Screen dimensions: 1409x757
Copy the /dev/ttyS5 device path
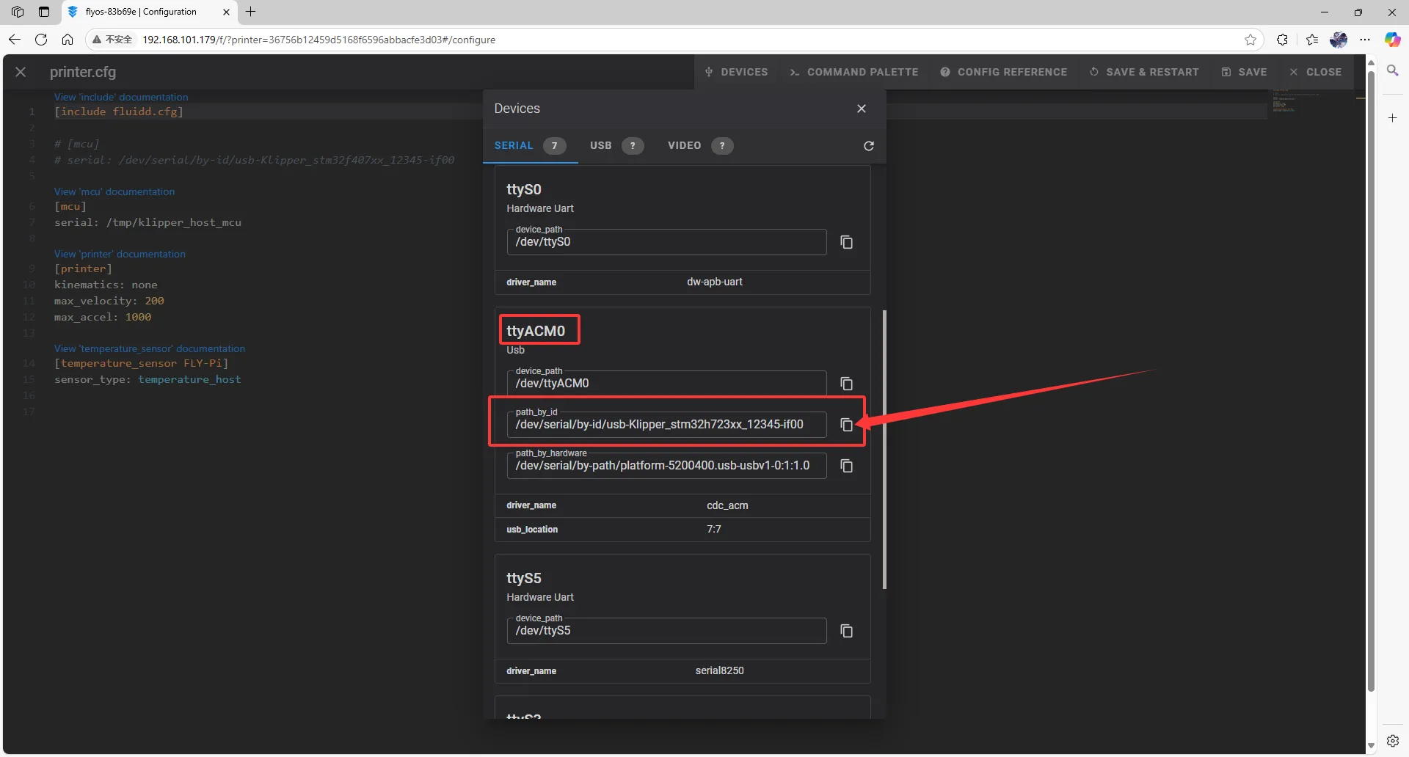coord(846,631)
